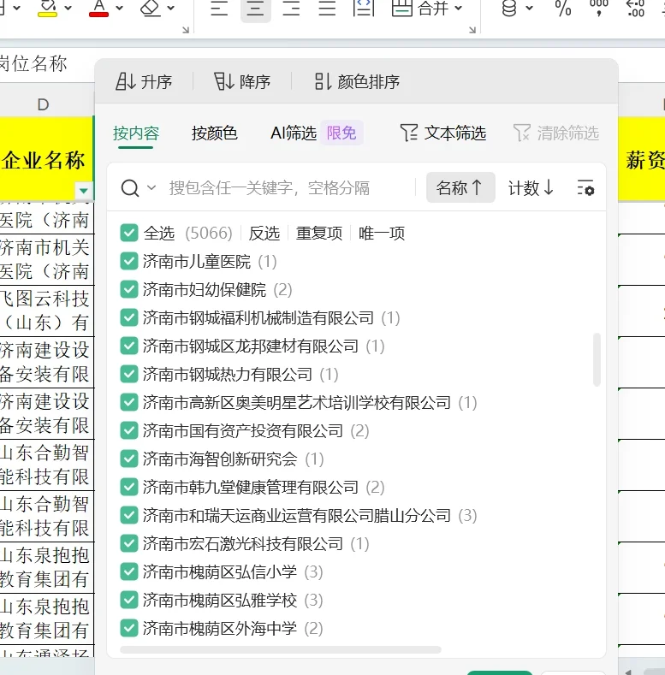Uncheck 济南市和瑞天运商业运营有限公司腊山分公司
This screenshot has width=665, height=675.
tap(129, 515)
